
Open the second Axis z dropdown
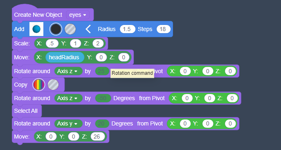pos(68,98)
